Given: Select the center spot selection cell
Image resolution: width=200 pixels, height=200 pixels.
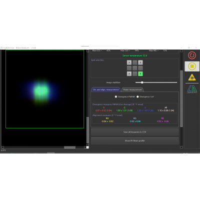Looking at the screenshot, I should tap(134, 68).
